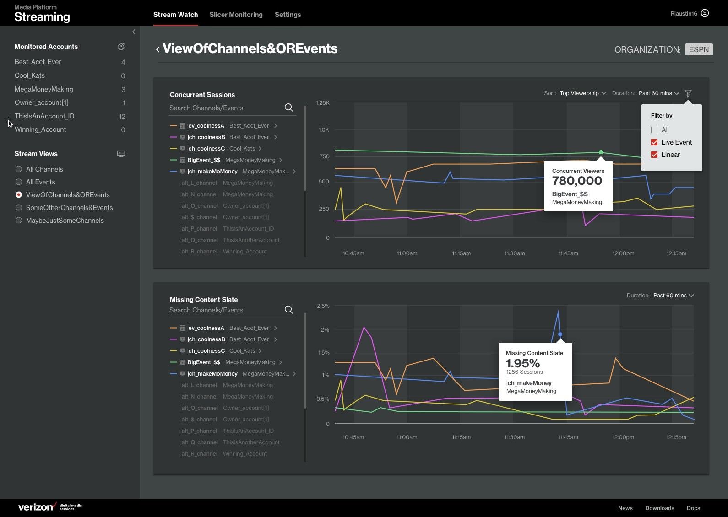The height and width of the screenshot is (517, 728).
Task: Open the Sort Top Viewership dropdown
Action: tap(583, 93)
